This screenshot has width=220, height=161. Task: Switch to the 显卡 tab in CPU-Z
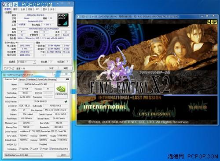click(x=45, y=9)
